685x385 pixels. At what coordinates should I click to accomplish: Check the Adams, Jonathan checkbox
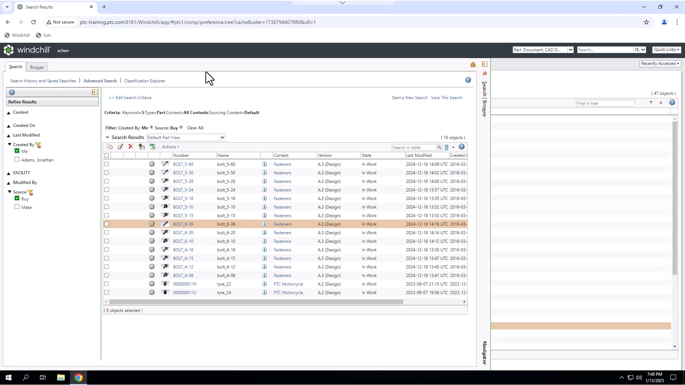point(17,160)
